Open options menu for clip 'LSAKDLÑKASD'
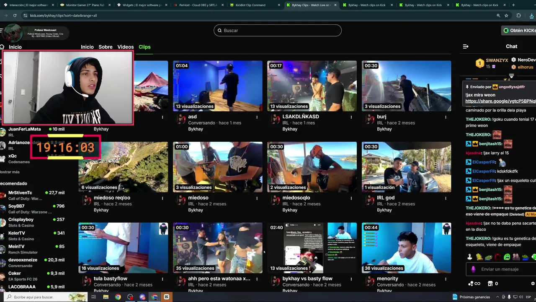 351,117
